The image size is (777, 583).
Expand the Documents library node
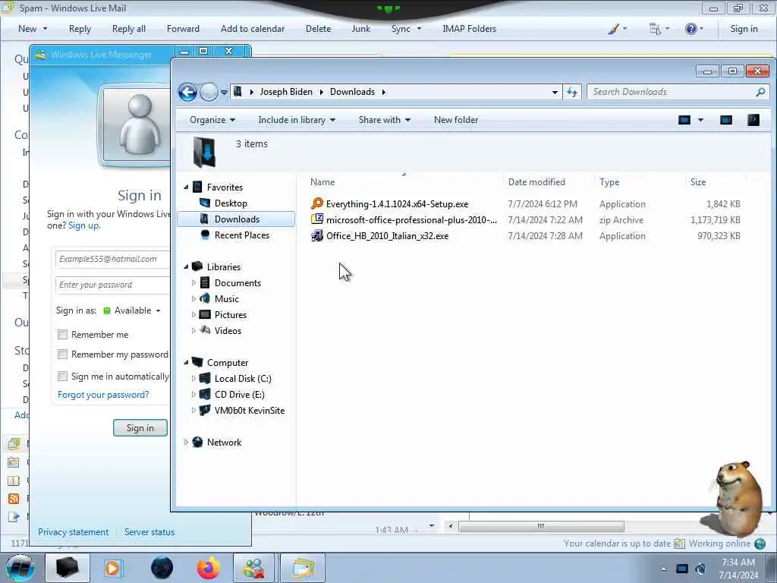(x=193, y=282)
